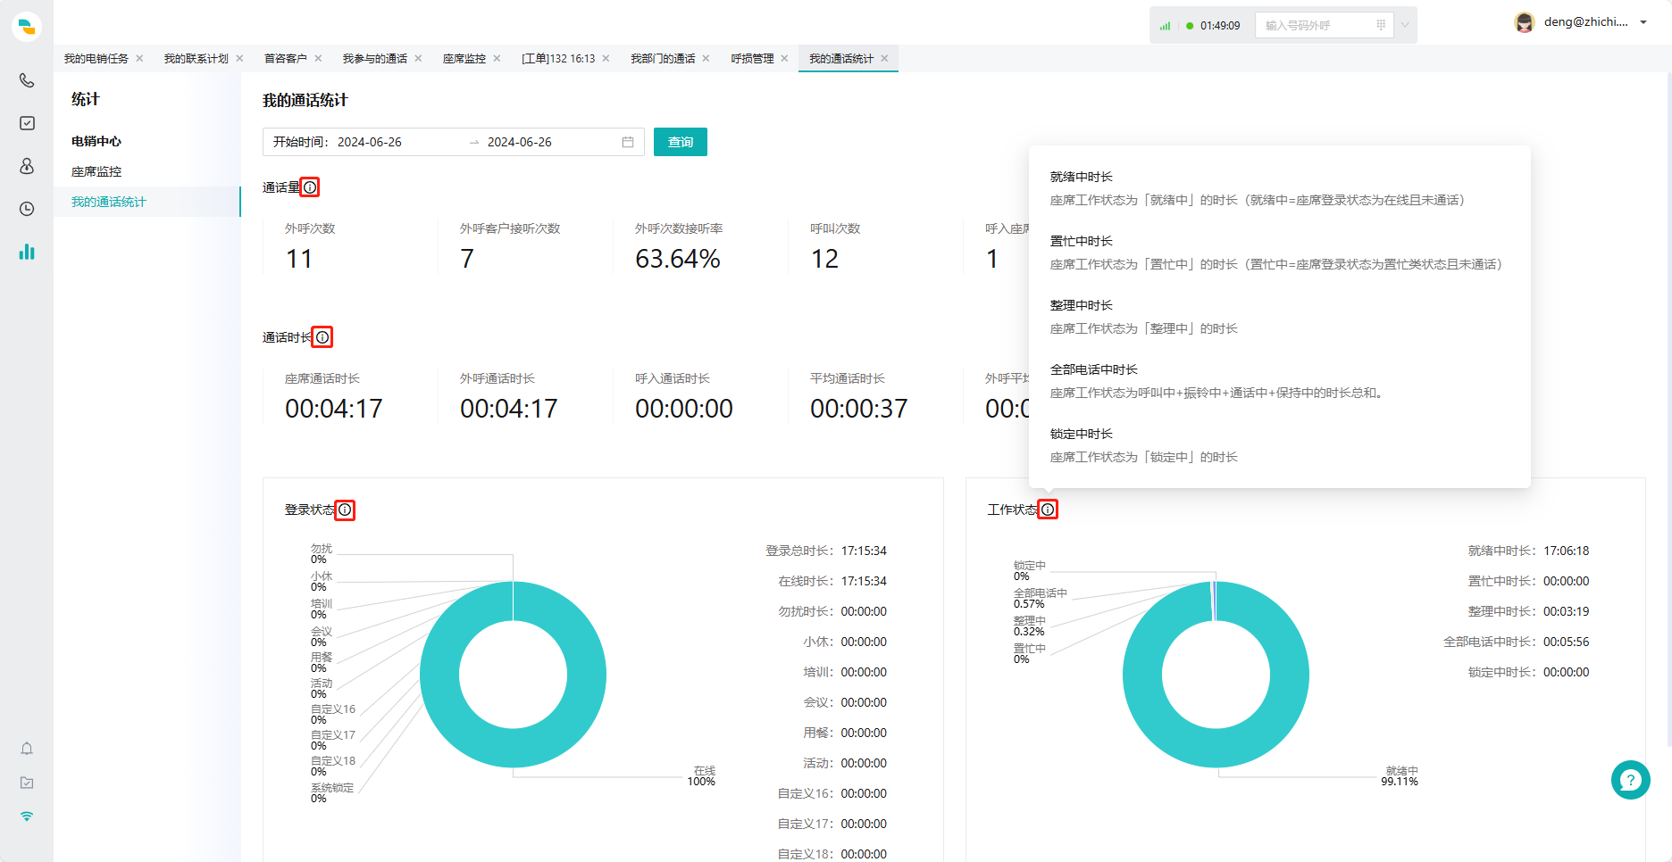Click the signal strength icon
Image resolution: width=1672 pixels, height=862 pixels.
[1165, 26]
